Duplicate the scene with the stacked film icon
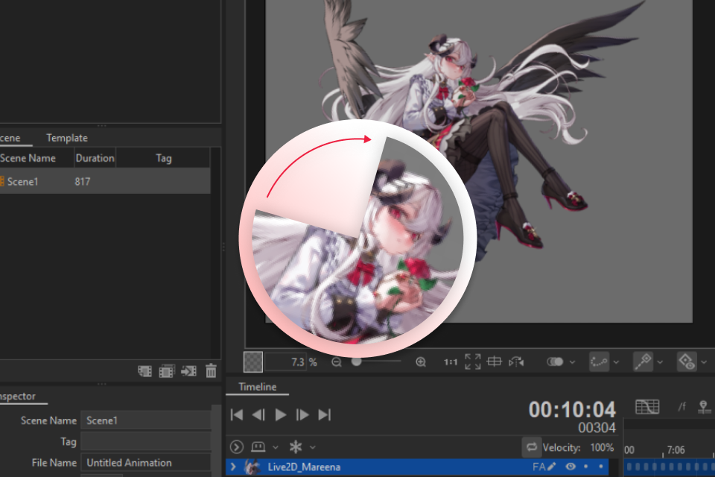Screen dimensions: 715x477 click(166, 370)
